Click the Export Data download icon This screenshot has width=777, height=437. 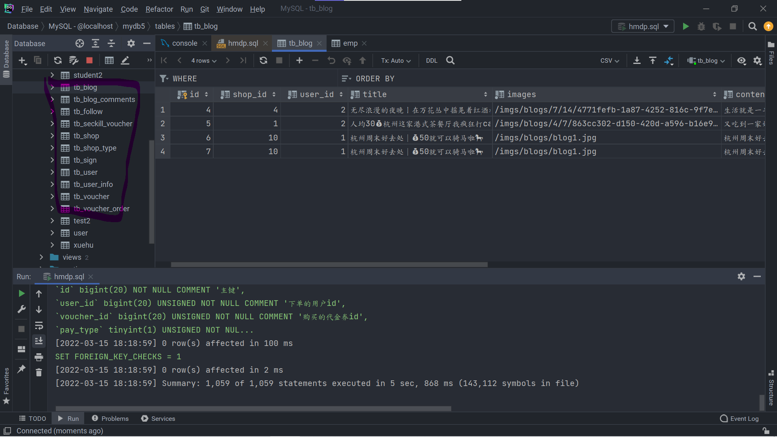(x=637, y=60)
